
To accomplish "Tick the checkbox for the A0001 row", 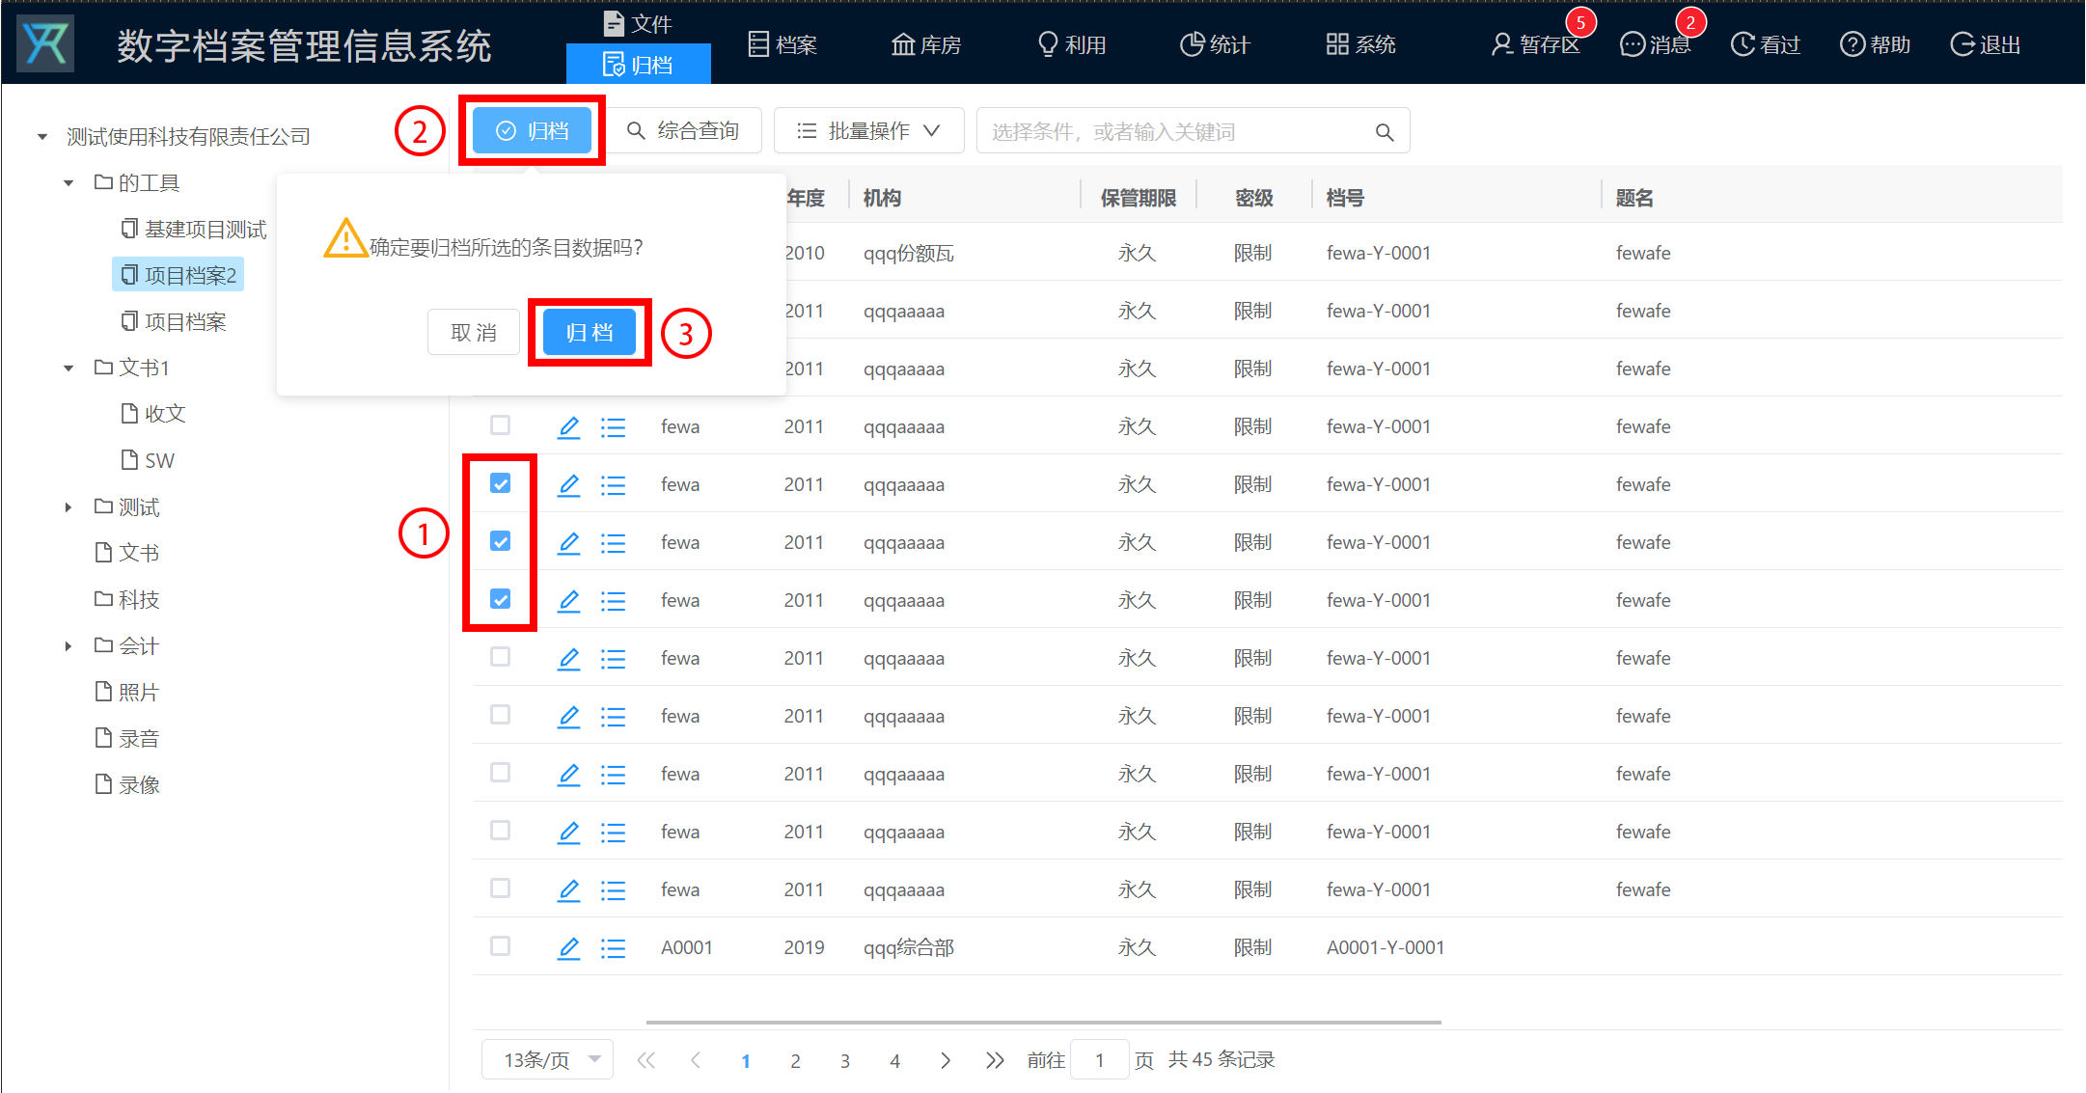I will point(500,946).
